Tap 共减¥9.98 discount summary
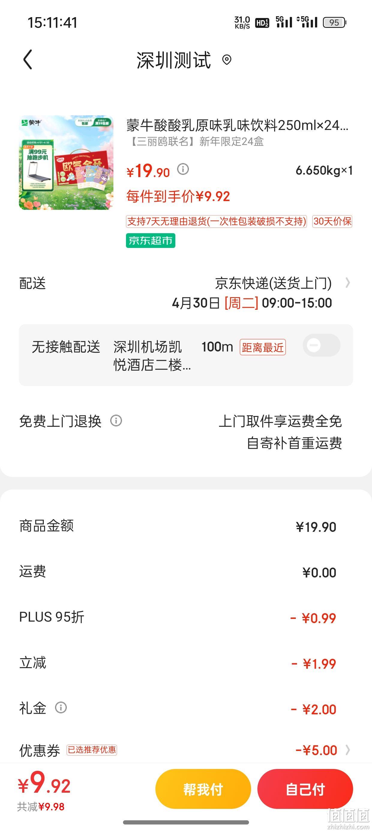The width and height of the screenshot is (372, 832). point(41,806)
